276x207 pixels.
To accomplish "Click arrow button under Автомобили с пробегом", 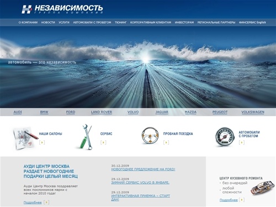I will coord(242,142).
